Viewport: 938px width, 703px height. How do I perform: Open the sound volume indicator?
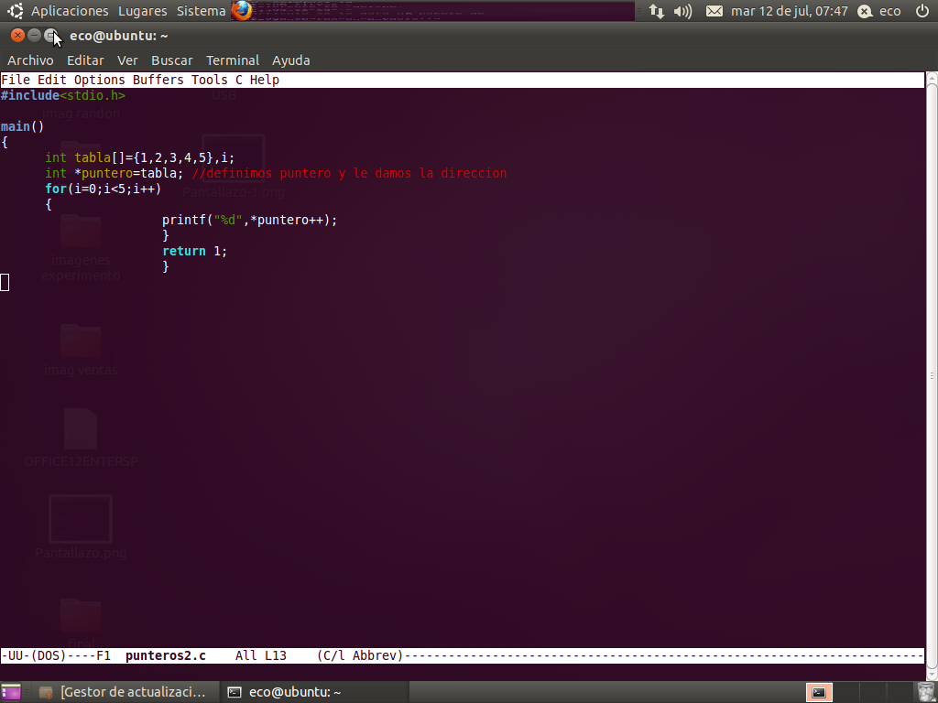682,11
